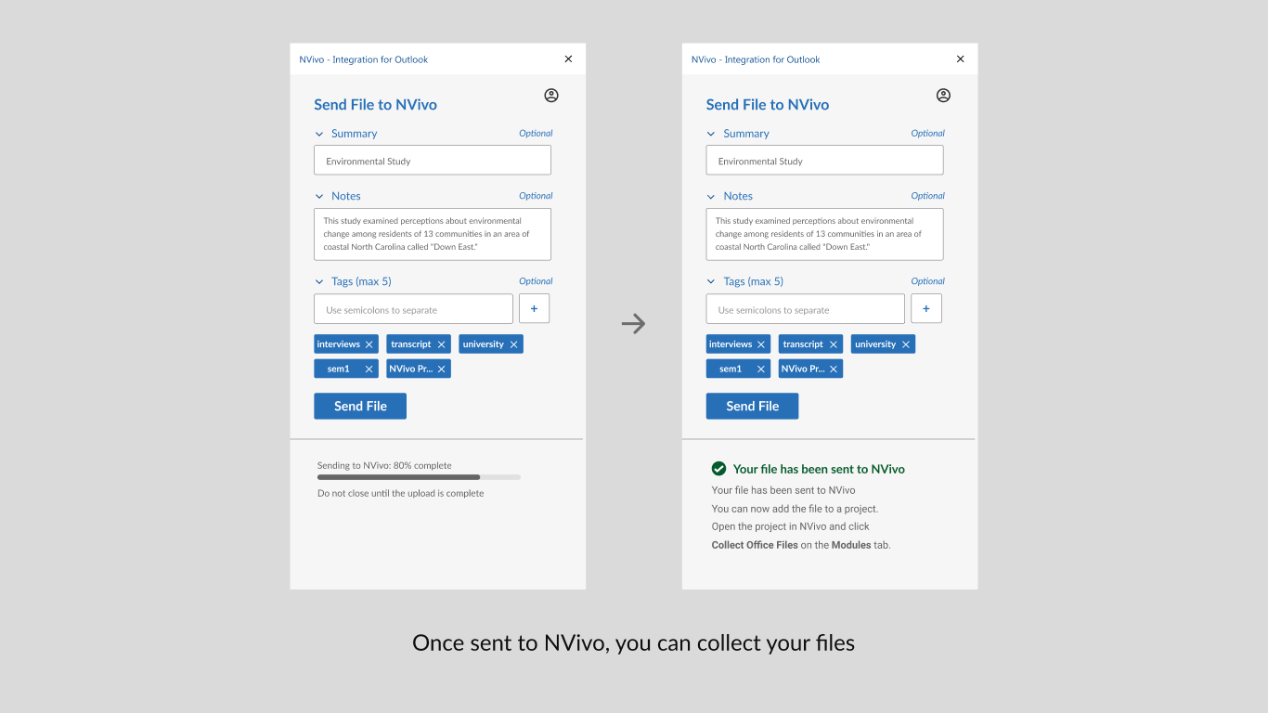
Task: Click the bold 'Collect Office Files' text
Action: pyautogui.click(x=755, y=545)
